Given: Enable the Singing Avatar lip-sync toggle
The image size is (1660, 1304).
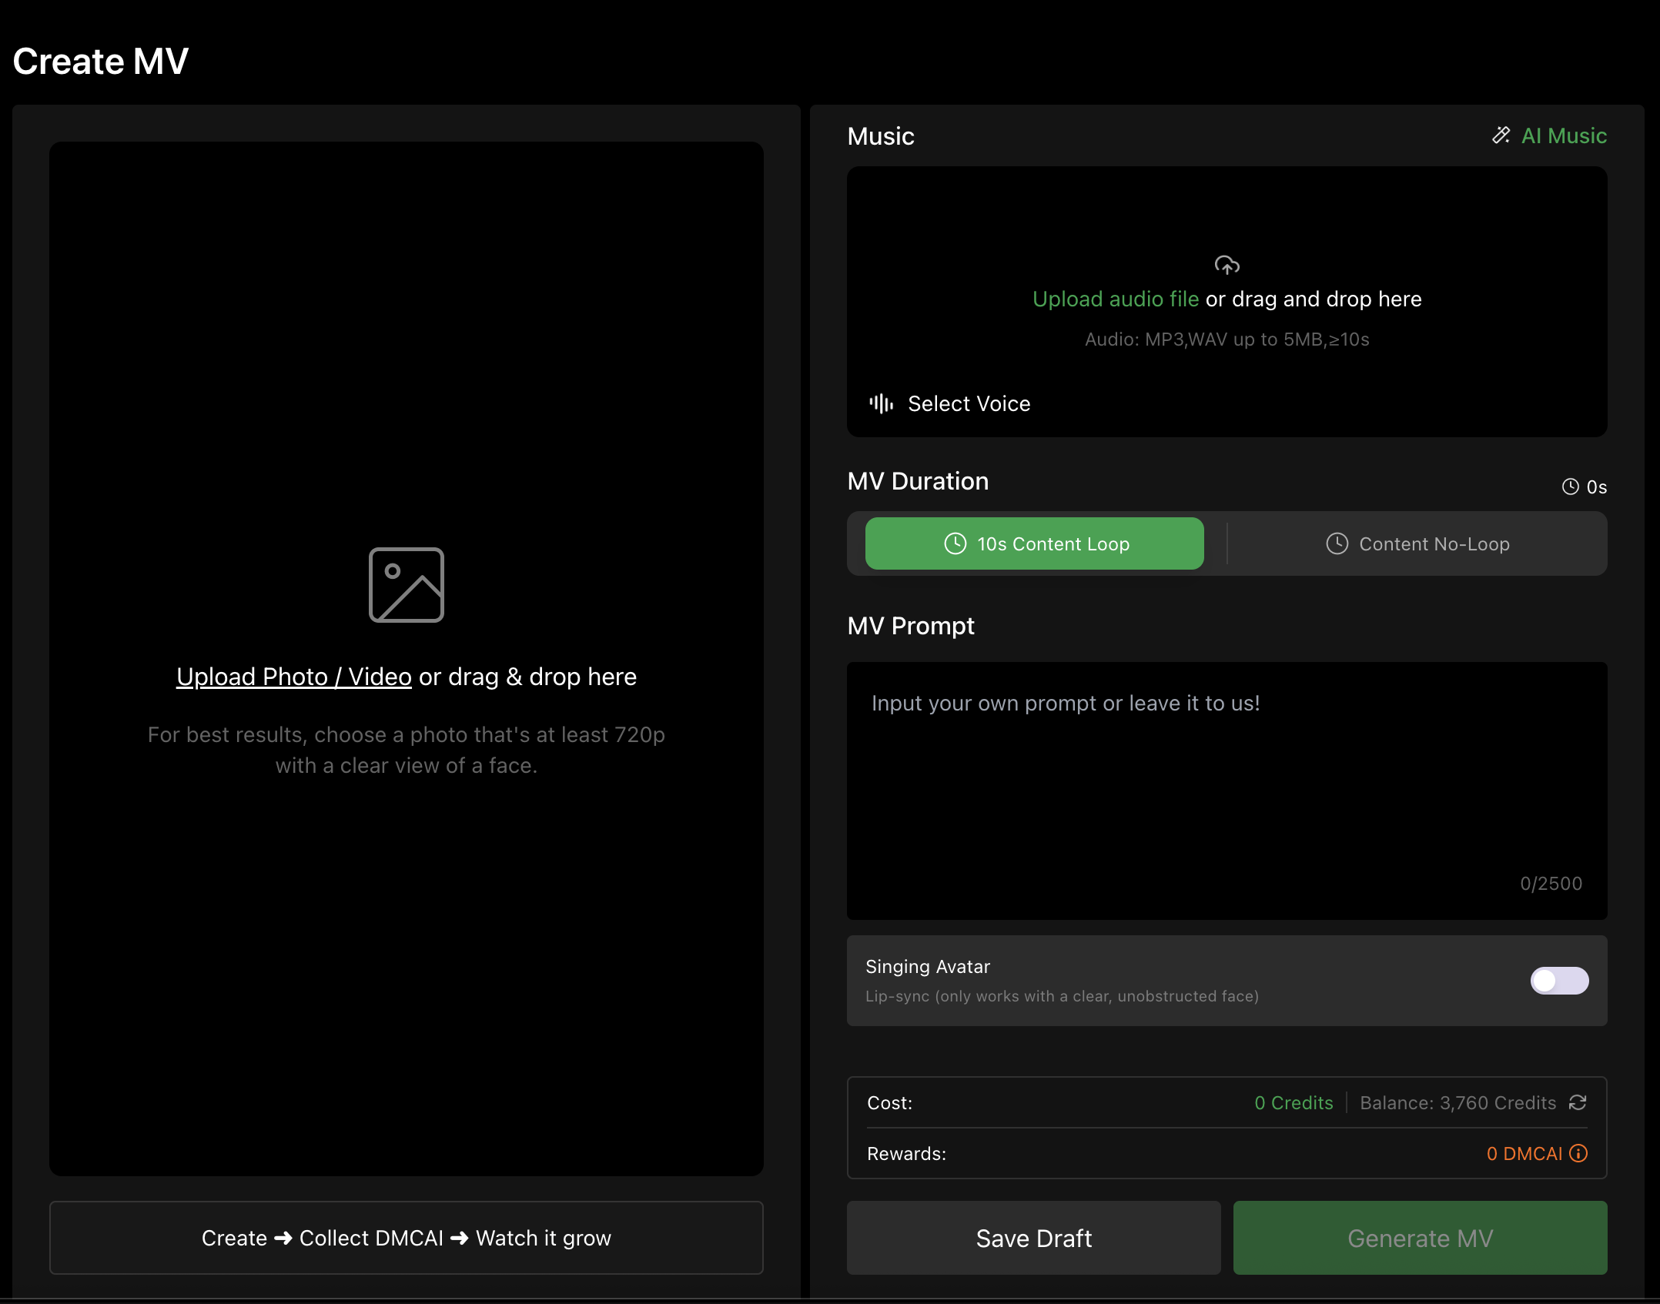Looking at the screenshot, I should pos(1558,981).
